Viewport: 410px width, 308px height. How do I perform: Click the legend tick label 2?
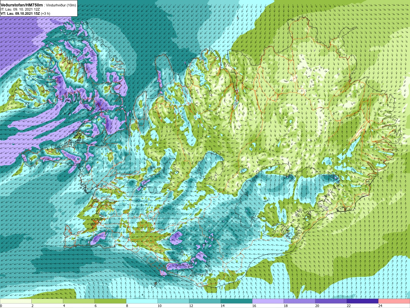click(x=32, y=306)
